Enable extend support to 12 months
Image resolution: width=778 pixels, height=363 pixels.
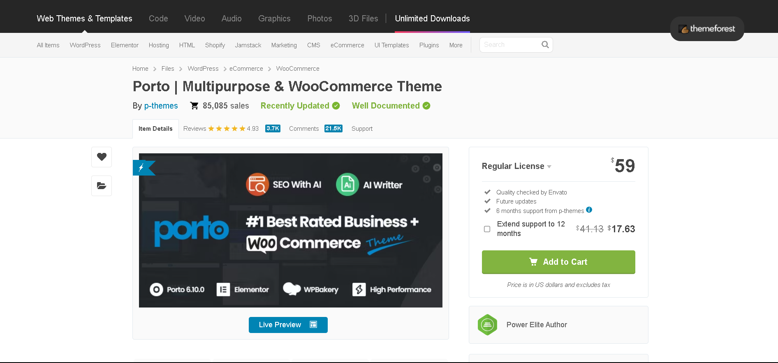pyautogui.click(x=487, y=229)
